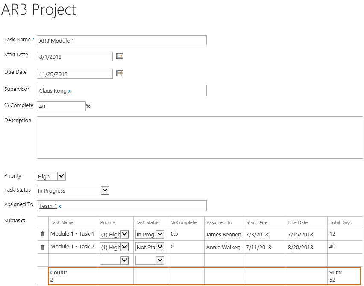Remove Team 1 from Assigned To

[60, 206]
